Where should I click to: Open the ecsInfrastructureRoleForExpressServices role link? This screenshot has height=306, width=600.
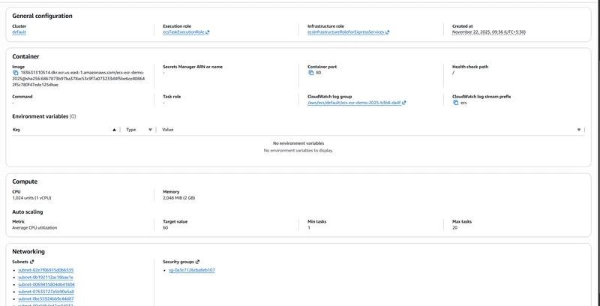click(x=346, y=32)
